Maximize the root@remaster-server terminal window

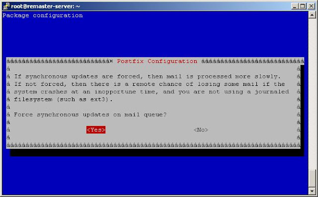[x=303, y=6]
